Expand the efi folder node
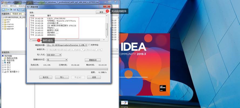Image resolution: width=240 pixels, height=108 pixels. (3, 22)
